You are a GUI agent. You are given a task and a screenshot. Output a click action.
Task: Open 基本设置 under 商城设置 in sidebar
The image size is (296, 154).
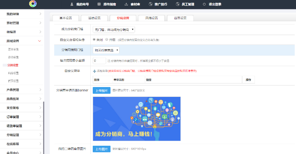(x=13, y=49)
